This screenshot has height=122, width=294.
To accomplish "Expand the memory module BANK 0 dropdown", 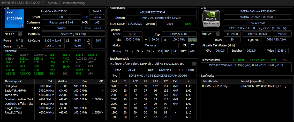I will (194, 64).
